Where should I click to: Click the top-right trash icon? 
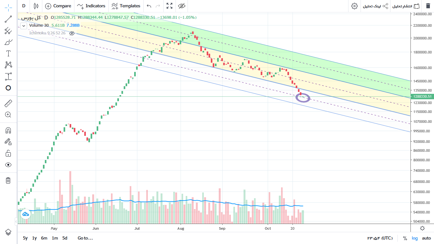(428, 6)
